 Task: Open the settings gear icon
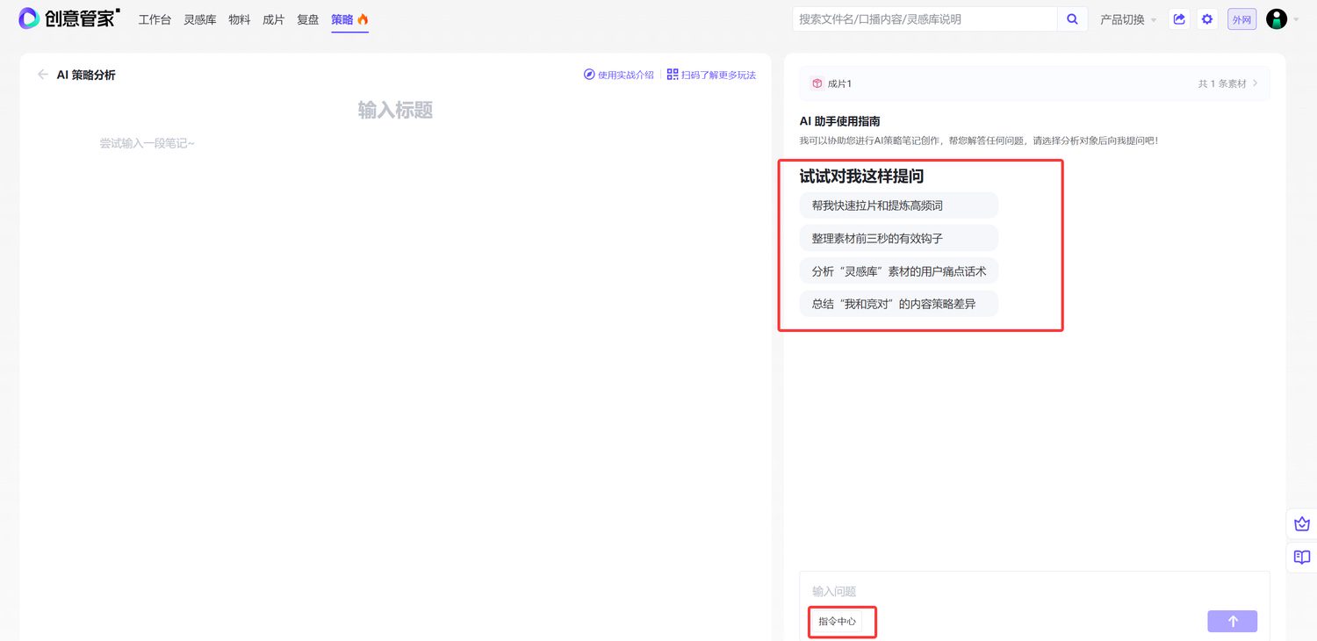[1207, 19]
